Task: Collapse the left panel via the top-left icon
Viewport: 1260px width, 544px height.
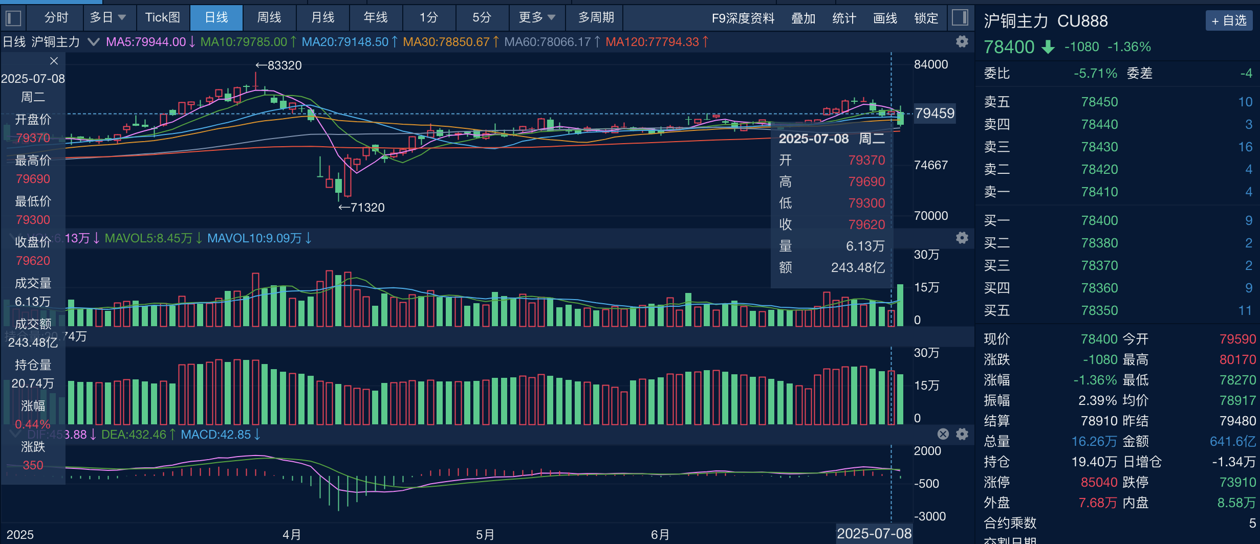Action: [13, 17]
